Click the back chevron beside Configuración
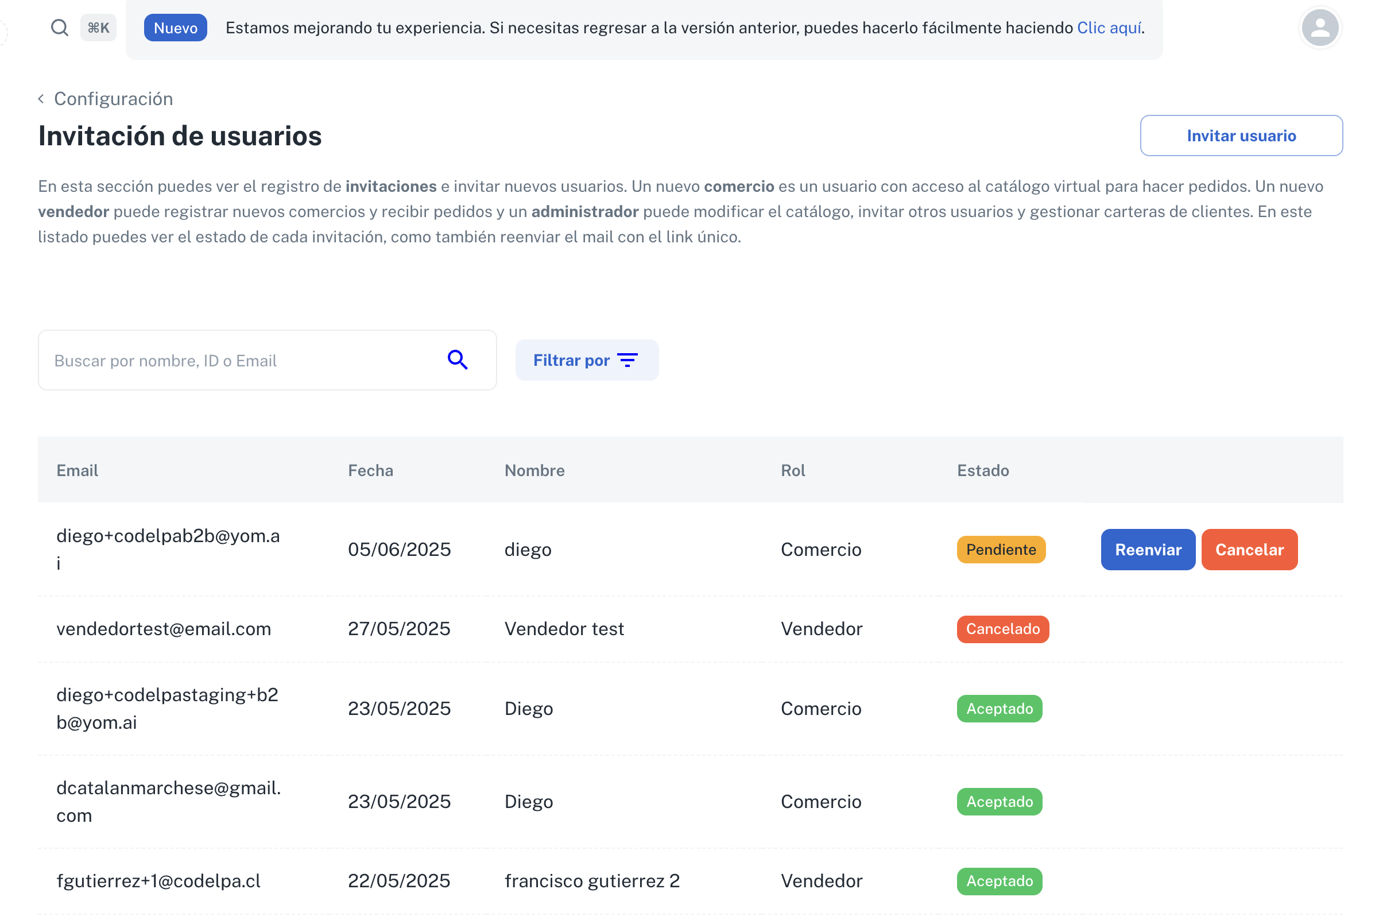This screenshot has width=1379, height=920. coord(41,99)
